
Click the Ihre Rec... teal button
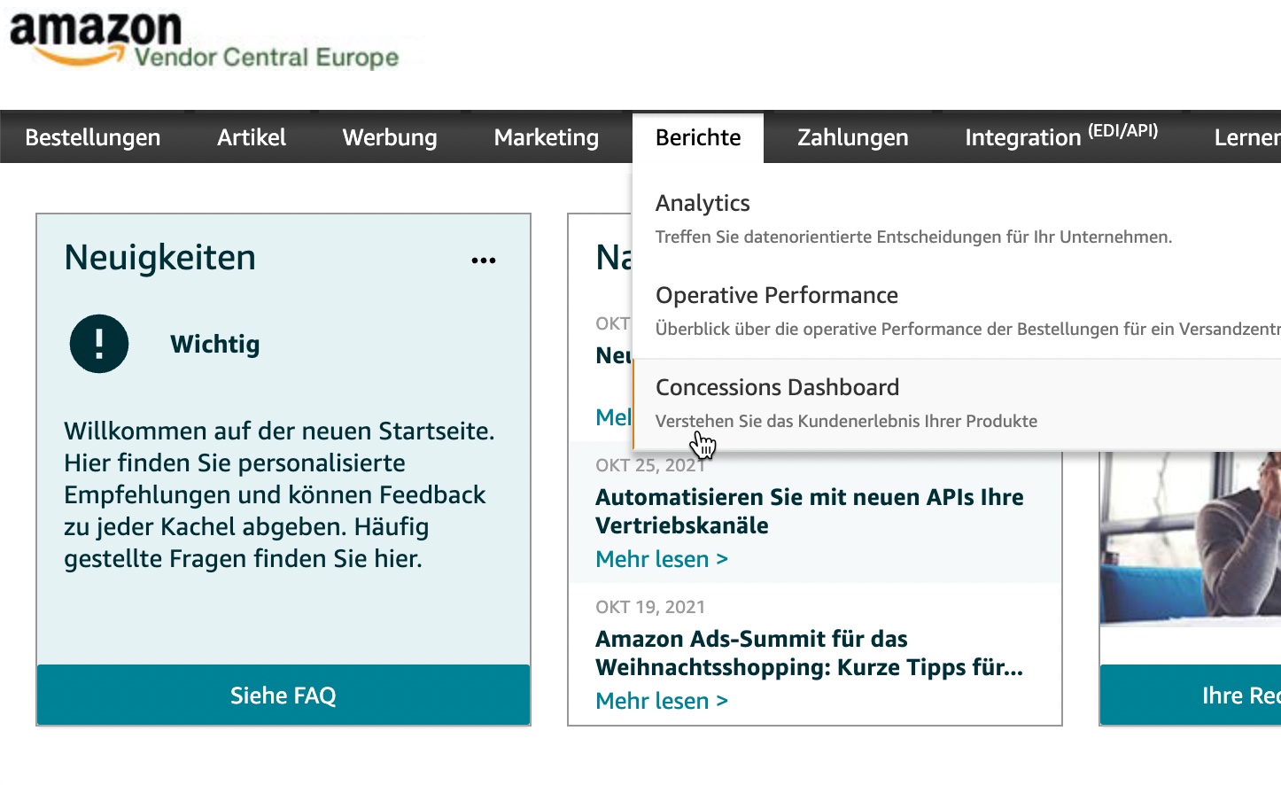pos(1191,695)
